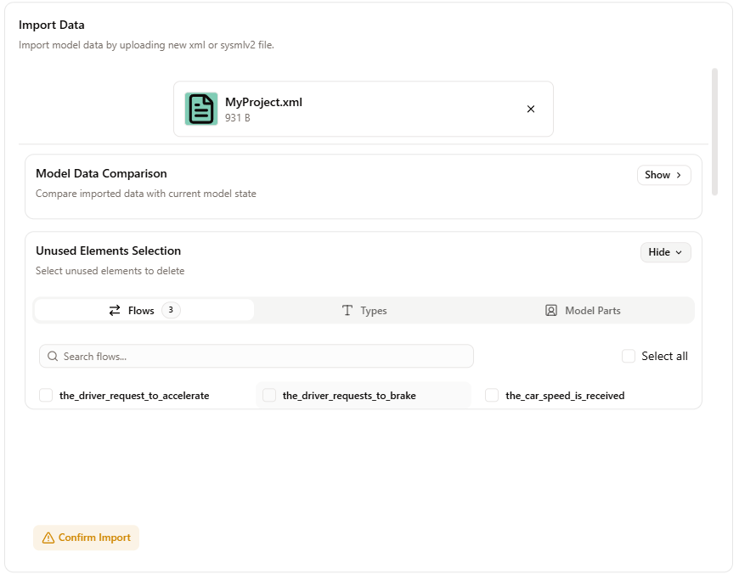Tick the_driver_requests_to_brake checkbox
739x580 pixels.
269,395
